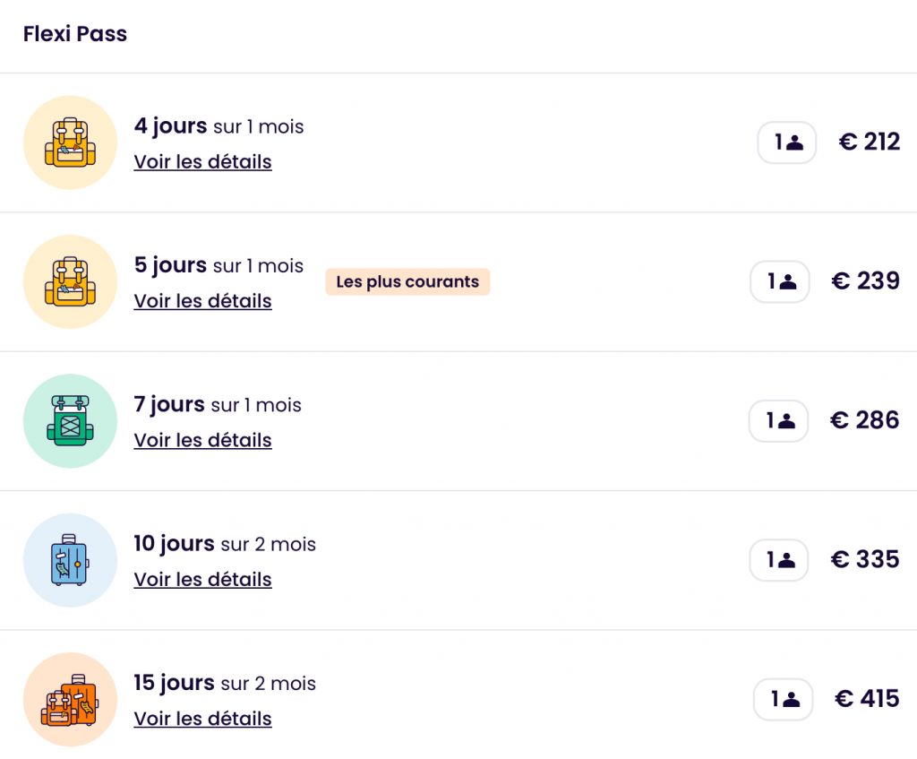The image size is (917, 759).
Task: View details link of the 15 jours pass
Action: 202,719
